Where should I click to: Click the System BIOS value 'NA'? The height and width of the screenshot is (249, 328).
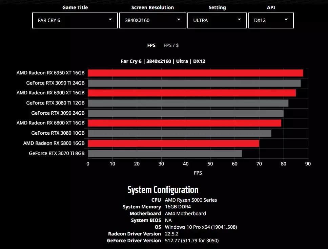click(168, 220)
